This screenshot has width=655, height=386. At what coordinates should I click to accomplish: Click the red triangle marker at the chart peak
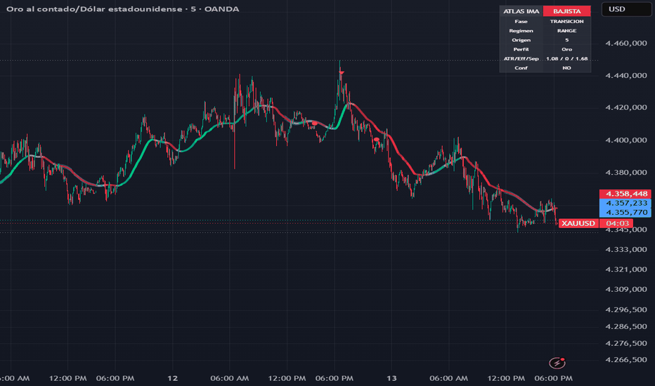[x=342, y=72]
